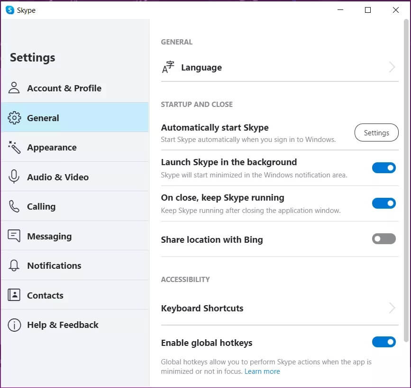The image size is (411, 388).
Task: Click the General gear icon
Action: point(14,118)
